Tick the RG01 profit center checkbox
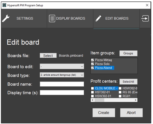Image resolution: width=153 pixels, height=124 pixels. pyautogui.click(x=120, y=96)
